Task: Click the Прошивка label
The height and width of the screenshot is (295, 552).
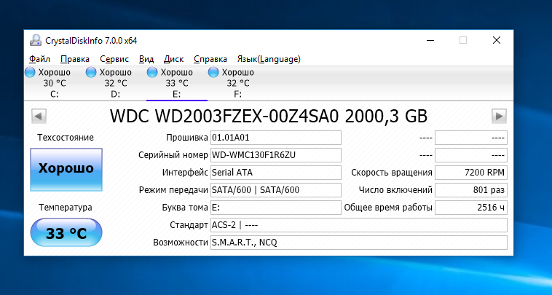Action: click(187, 138)
